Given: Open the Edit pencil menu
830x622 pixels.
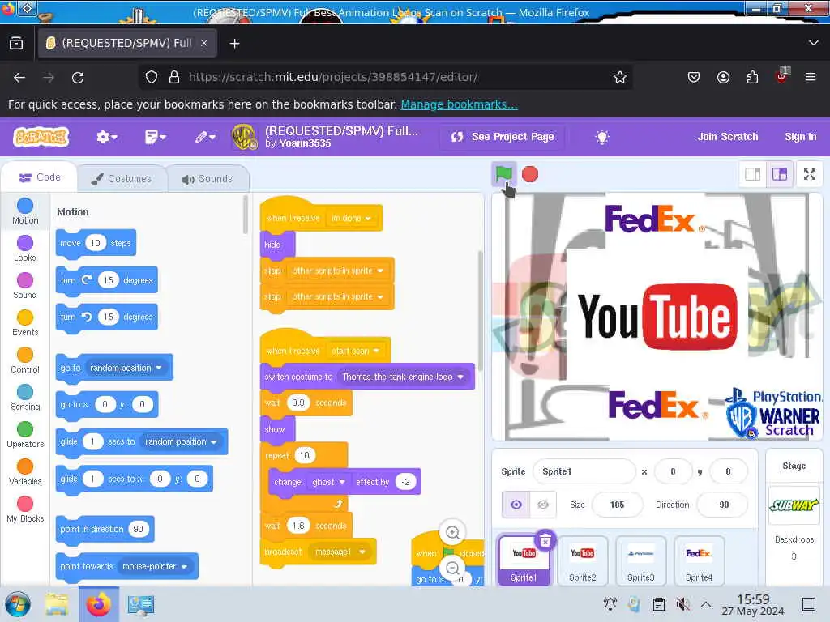Looking at the screenshot, I should coord(205,138).
